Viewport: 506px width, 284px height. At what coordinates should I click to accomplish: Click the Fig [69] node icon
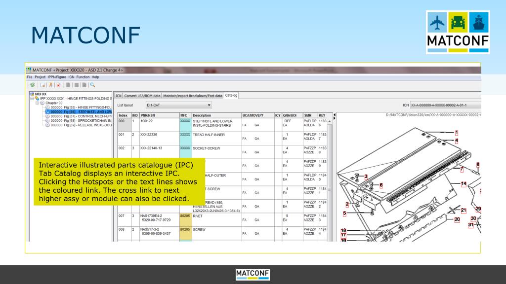point(48,125)
